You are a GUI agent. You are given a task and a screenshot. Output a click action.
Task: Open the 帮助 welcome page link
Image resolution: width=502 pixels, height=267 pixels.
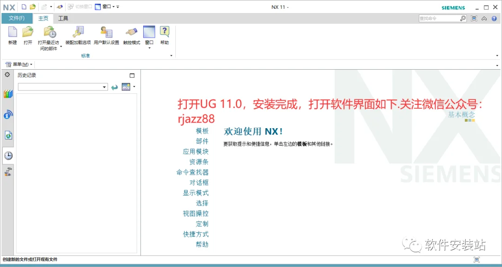tap(202, 244)
